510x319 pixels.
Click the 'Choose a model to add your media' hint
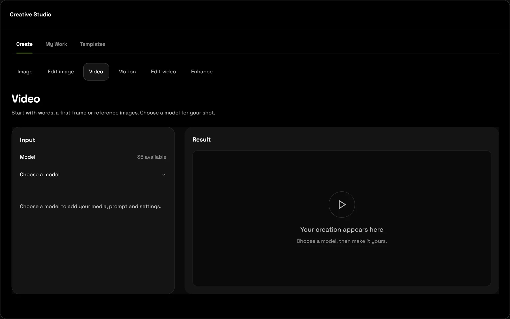(91, 207)
